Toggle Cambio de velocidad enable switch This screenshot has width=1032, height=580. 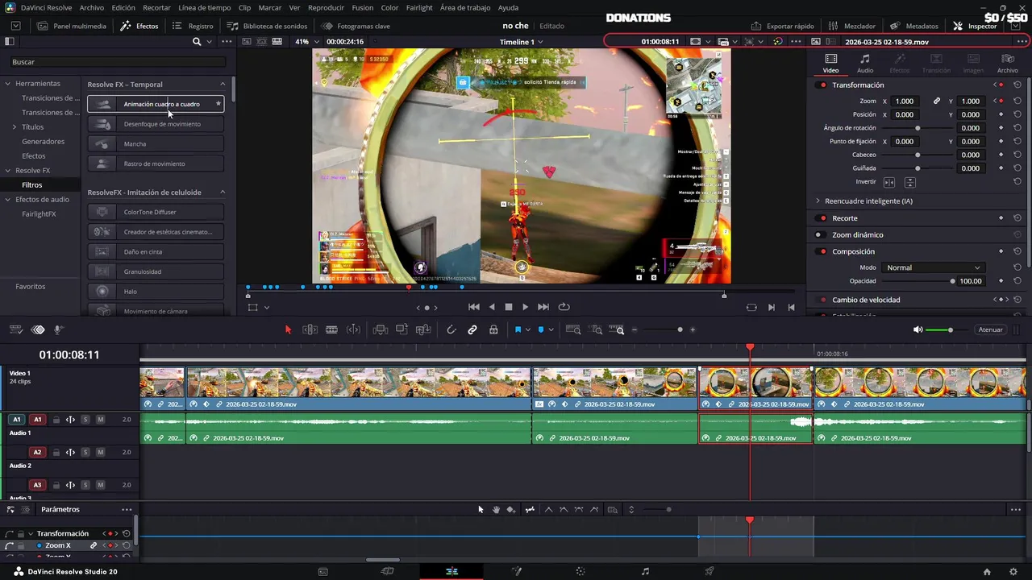click(822, 300)
